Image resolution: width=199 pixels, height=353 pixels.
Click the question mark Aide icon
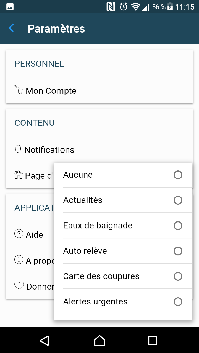coord(19,234)
